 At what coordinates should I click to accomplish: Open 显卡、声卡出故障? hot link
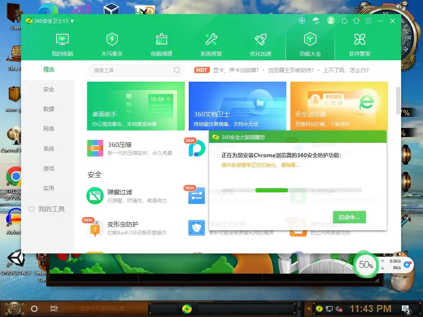pyautogui.click(x=236, y=70)
